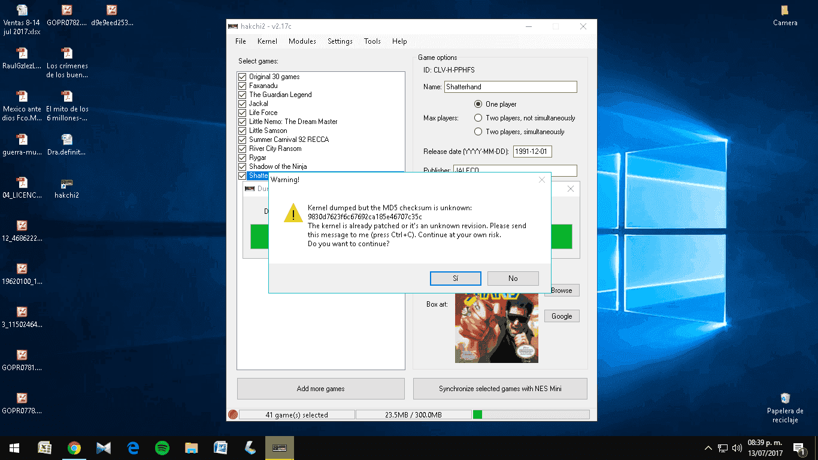
Task: Click the Name field containing Shatterhand
Action: click(x=511, y=87)
